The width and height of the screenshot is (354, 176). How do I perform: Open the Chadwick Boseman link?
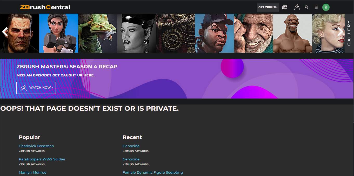click(36, 146)
